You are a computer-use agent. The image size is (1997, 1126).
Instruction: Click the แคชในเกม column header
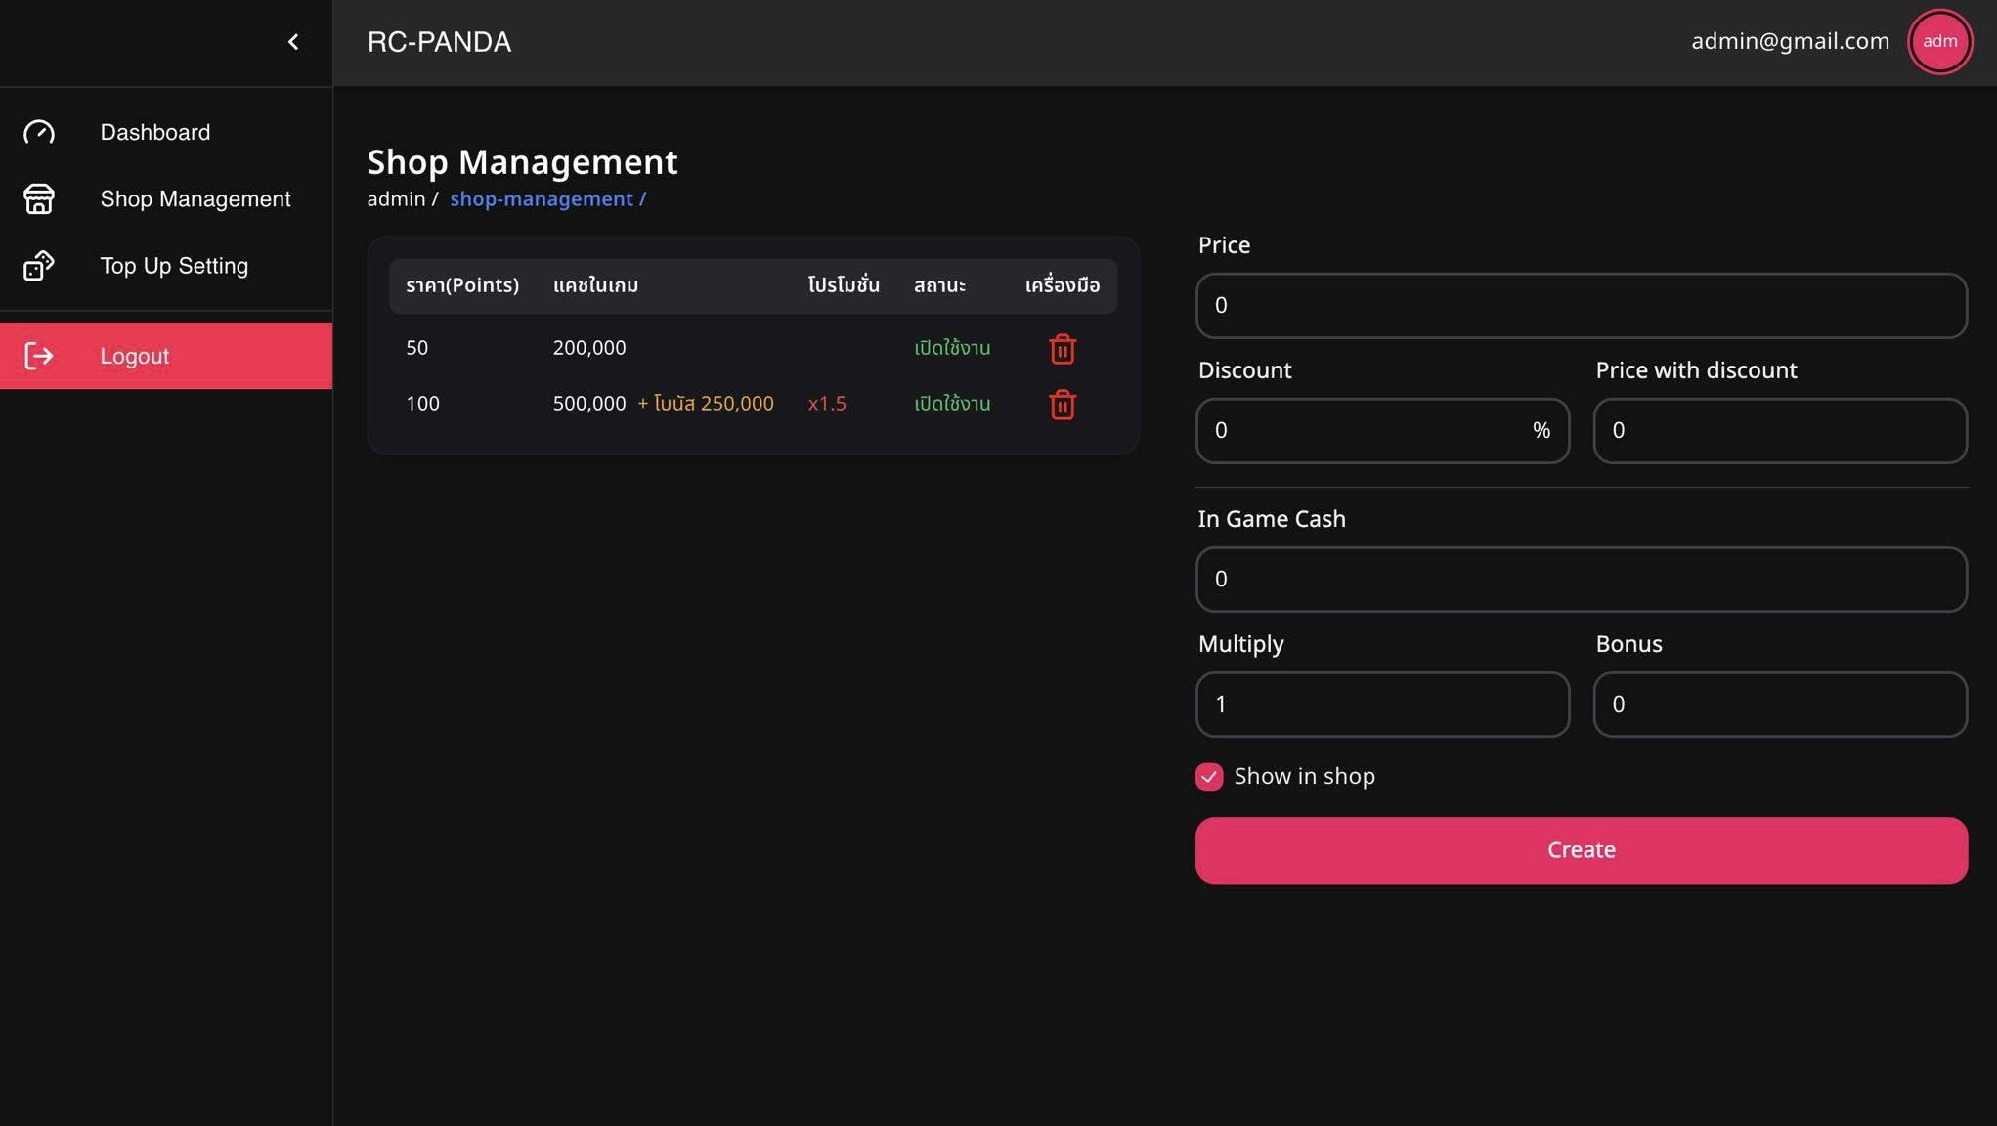coord(595,285)
